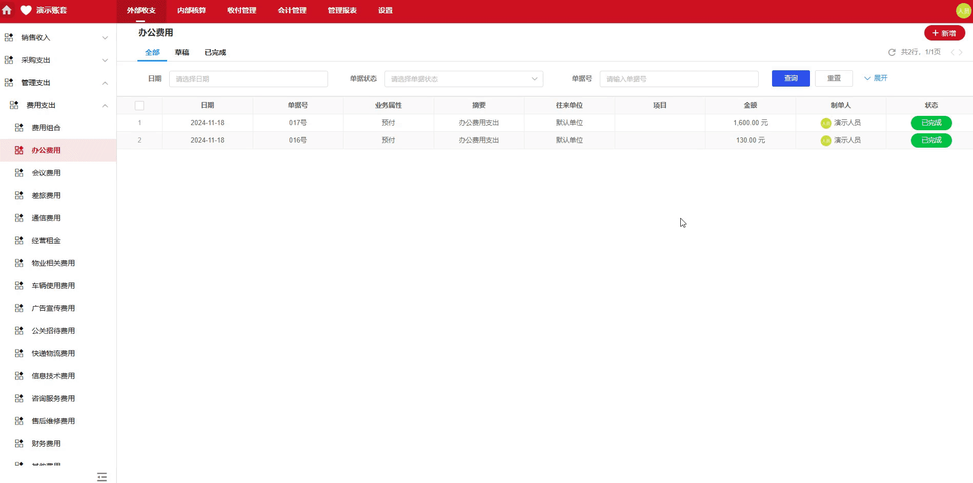Click the 重置 button
The height and width of the screenshot is (483, 973).
(834, 78)
